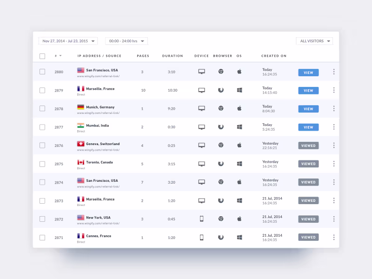Click the PAGES column header

(143, 56)
